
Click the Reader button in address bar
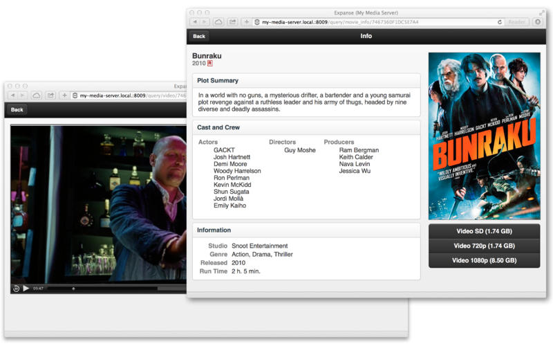[x=516, y=22]
